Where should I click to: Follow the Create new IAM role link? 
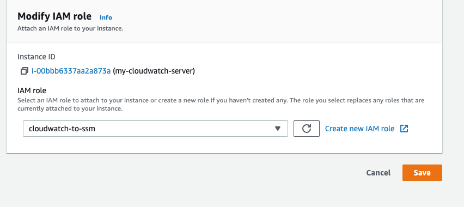360,129
